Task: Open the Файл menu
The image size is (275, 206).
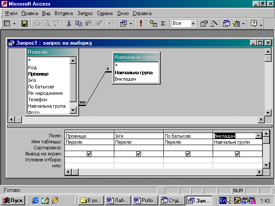Action: 11,13
